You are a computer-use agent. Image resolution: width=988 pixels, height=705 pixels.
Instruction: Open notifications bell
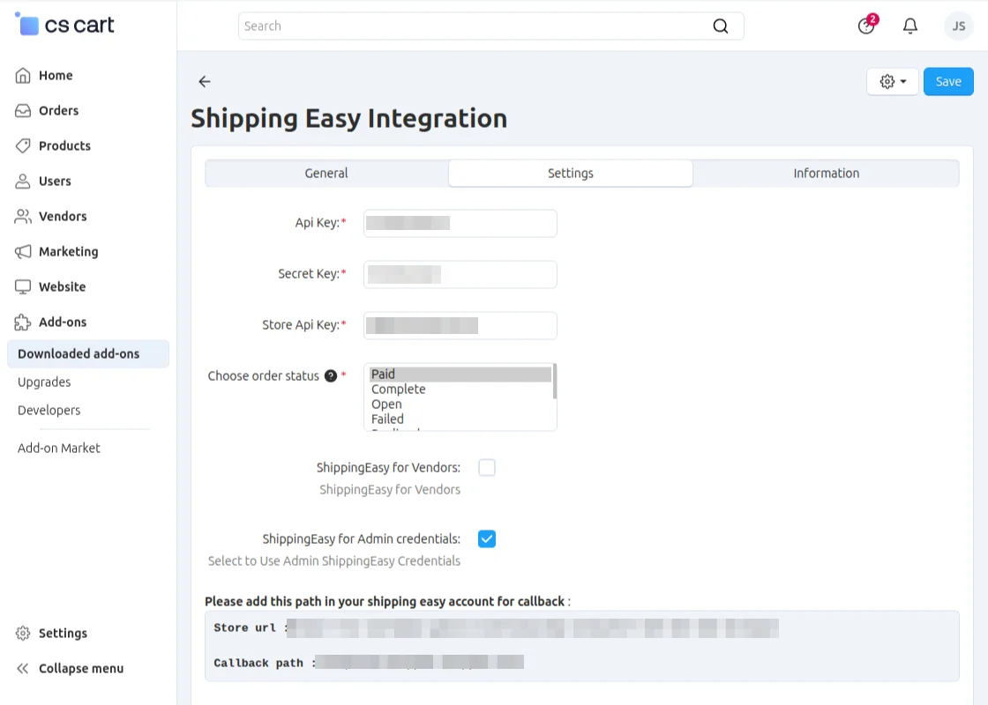(x=909, y=26)
